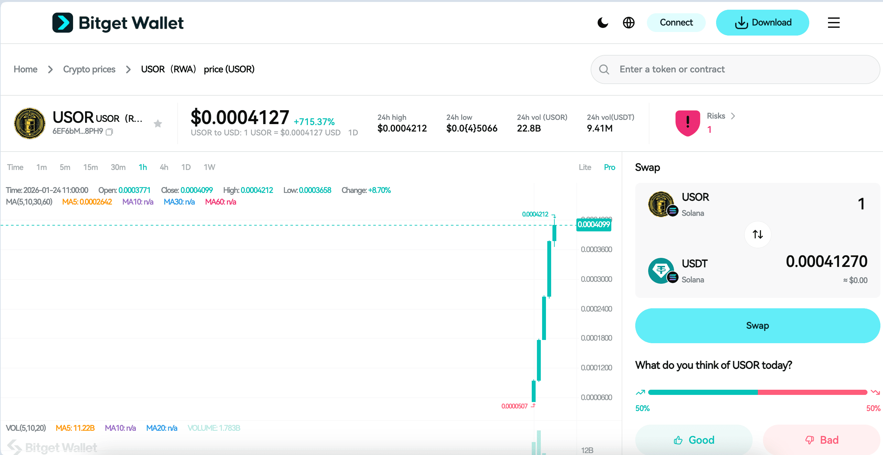The width and height of the screenshot is (883, 455).
Task: Favorite USOR using the star icon
Action: click(x=158, y=123)
